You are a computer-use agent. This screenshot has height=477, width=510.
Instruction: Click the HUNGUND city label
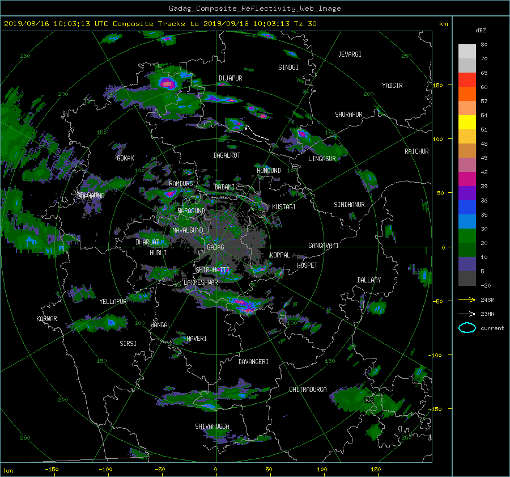point(269,171)
